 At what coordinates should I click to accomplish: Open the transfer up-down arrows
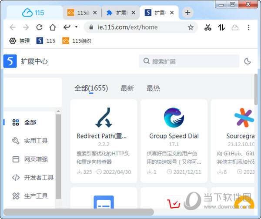click(221, 27)
